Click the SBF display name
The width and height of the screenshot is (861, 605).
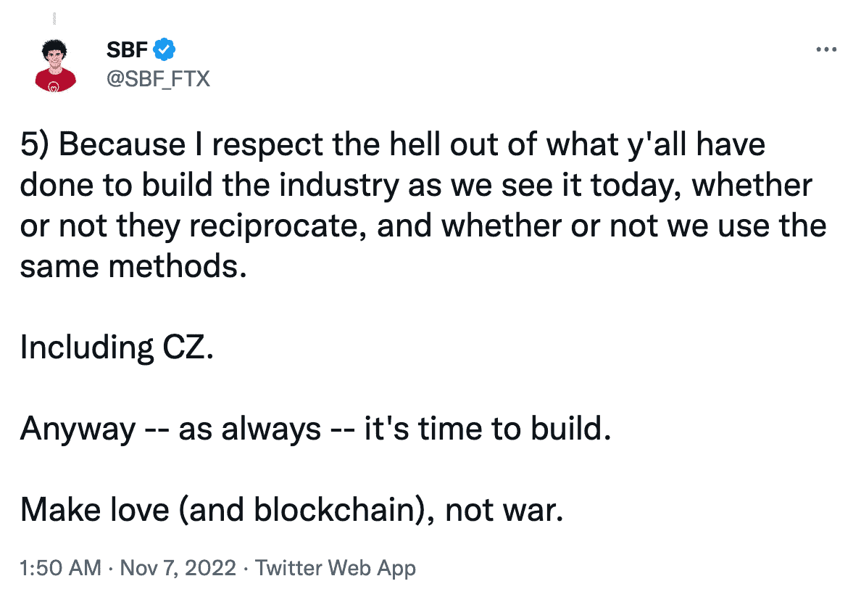[x=127, y=50]
